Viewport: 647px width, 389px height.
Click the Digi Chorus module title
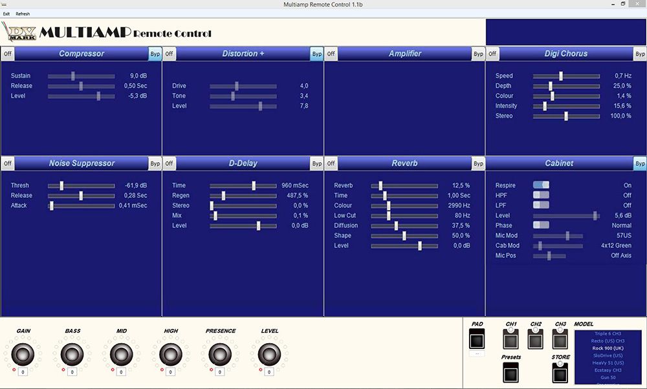566,54
